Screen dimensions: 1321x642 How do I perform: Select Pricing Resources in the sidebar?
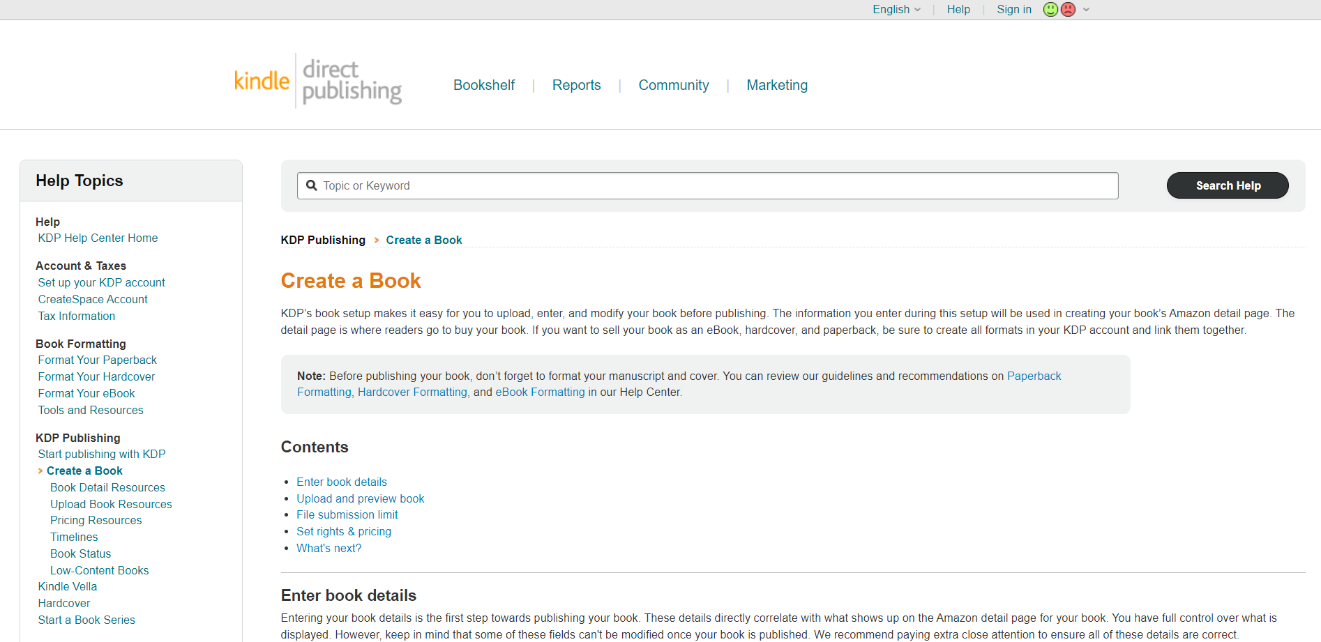tap(96, 520)
